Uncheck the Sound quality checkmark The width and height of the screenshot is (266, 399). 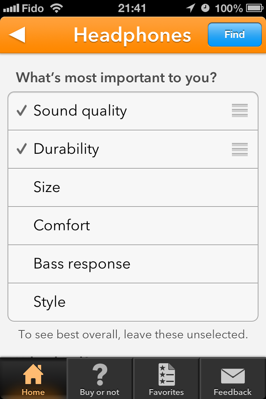click(22, 111)
